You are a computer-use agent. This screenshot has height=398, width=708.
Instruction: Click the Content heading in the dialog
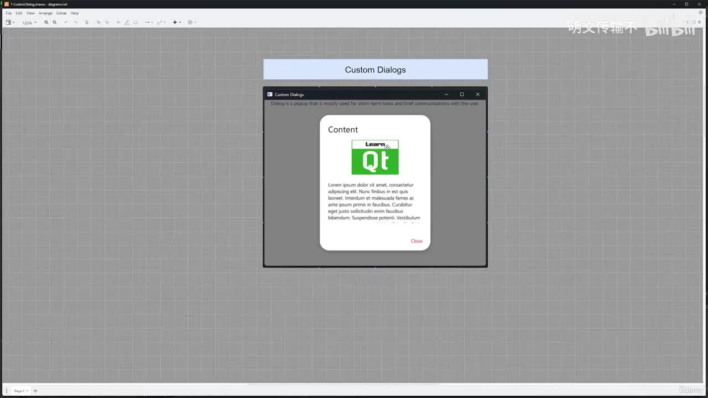click(343, 129)
